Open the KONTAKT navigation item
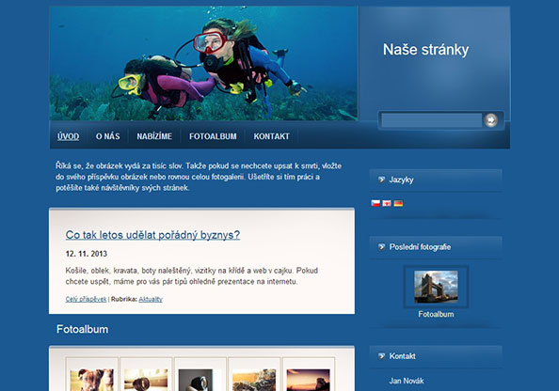Screen dimensions: 559x391 (x=271, y=136)
